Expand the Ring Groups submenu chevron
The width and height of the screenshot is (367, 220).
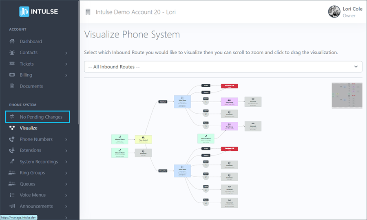point(66,173)
